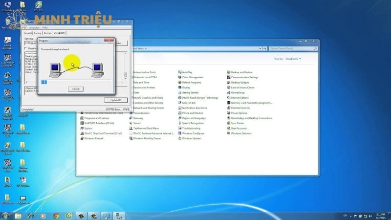
Task: Switch to the Backup tab
Action: coord(38,33)
